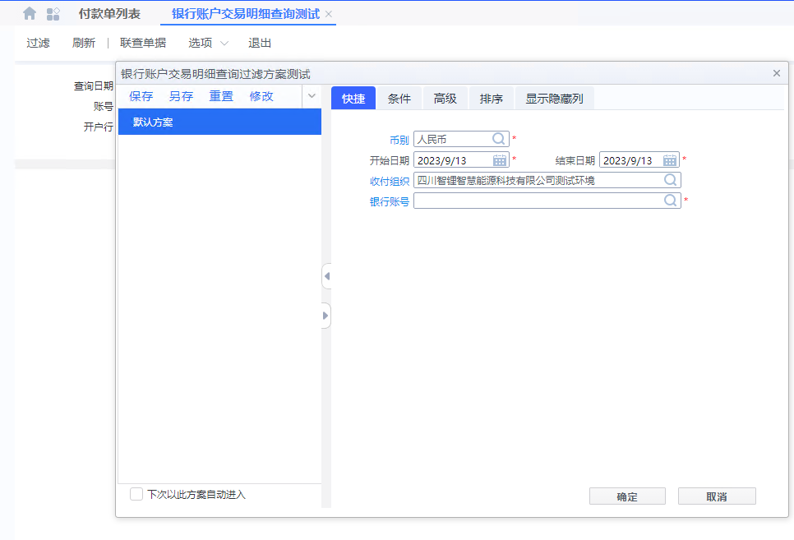Click the 币别 label link
The width and height of the screenshot is (794, 540).
coord(399,140)
